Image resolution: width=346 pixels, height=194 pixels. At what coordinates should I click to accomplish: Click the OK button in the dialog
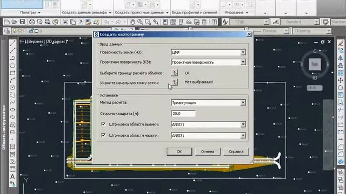pos(179,151)
